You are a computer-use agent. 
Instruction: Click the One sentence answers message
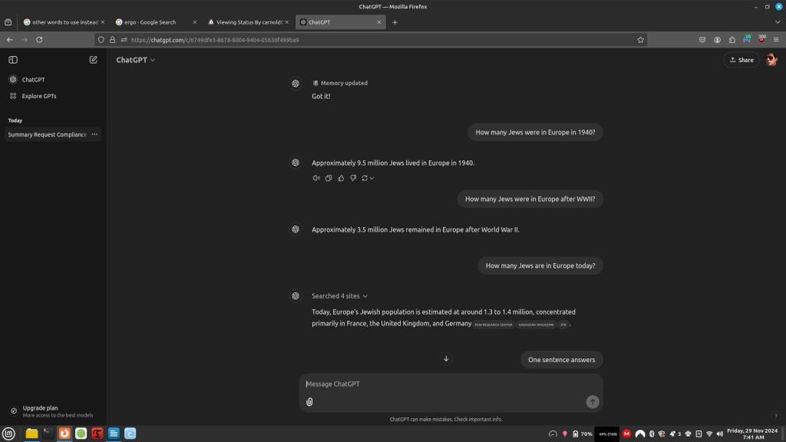(561, 360)
